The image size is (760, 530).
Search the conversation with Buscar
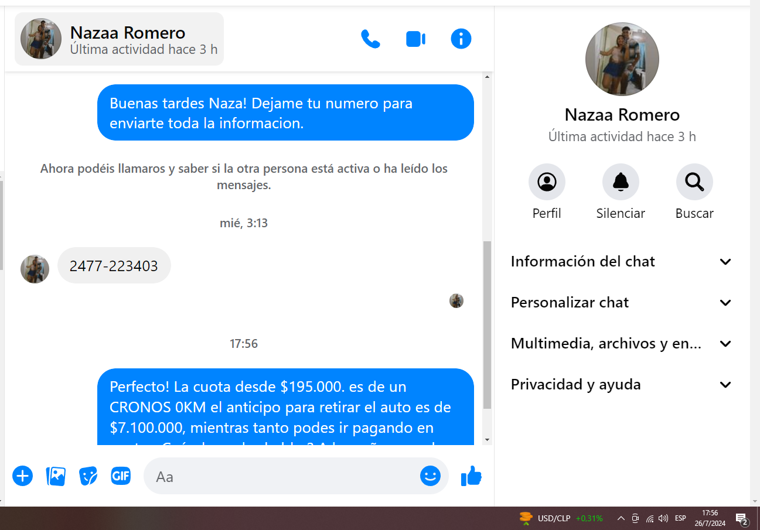coord(694,182)
